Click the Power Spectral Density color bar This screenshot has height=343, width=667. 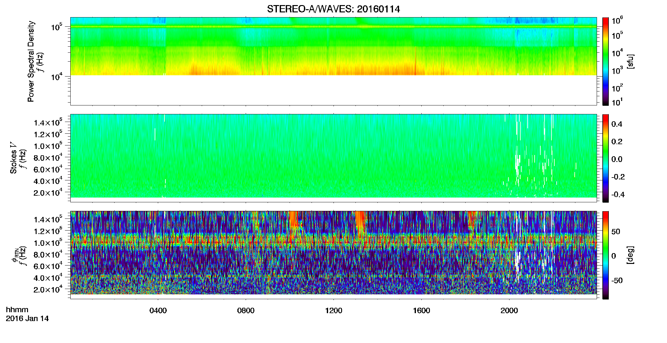(x=606, y=61)
